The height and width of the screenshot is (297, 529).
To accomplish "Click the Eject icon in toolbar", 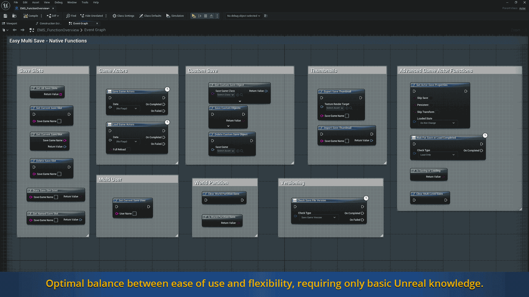I will [211, 16].
